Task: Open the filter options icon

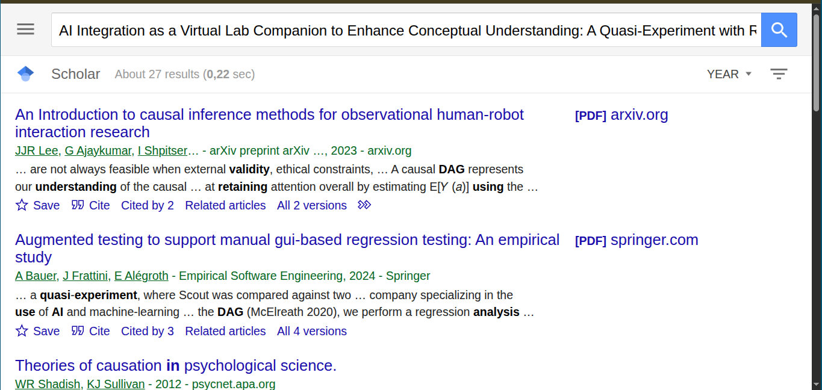Action: 779,74
